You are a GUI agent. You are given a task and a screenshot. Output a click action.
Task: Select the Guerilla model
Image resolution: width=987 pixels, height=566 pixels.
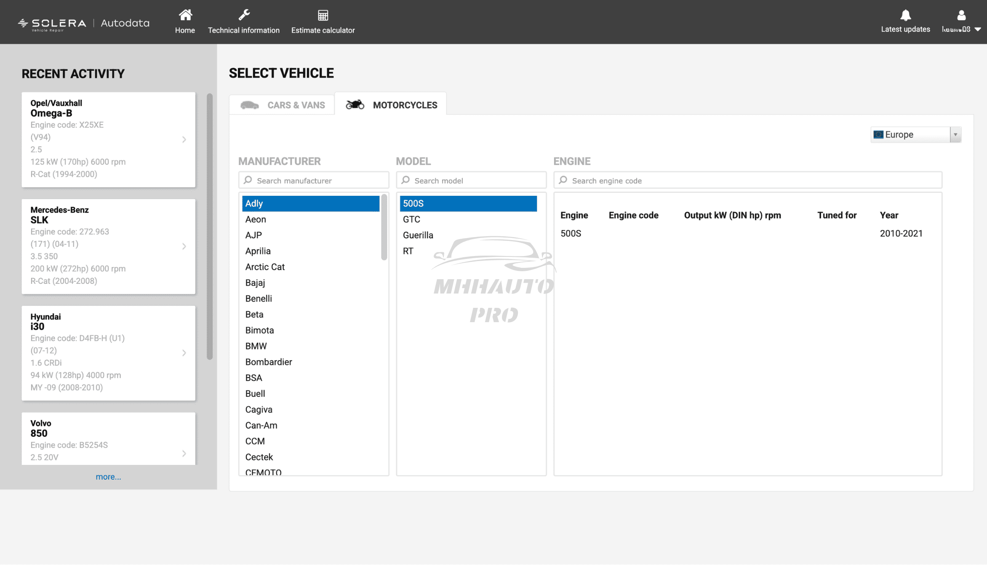click(x=418, y=235)
